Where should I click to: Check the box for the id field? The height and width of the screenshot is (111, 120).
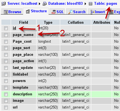pos(6,28)
